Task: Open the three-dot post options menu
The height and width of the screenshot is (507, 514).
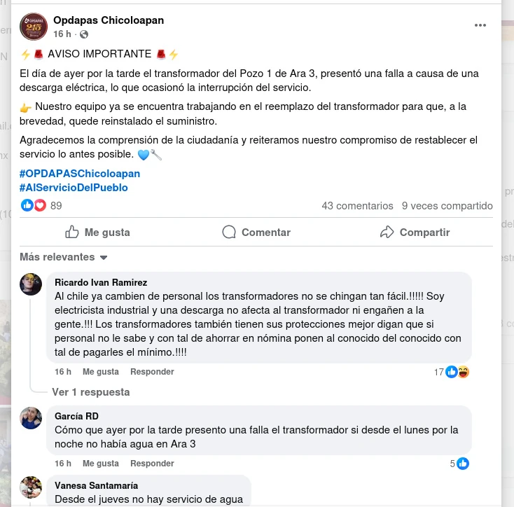Action: pyautogui.click(x=480, y=25)
